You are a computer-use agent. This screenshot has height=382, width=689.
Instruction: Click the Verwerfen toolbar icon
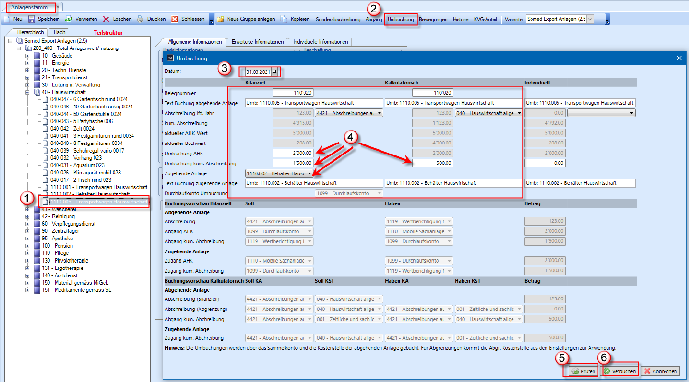click(69, 19)
